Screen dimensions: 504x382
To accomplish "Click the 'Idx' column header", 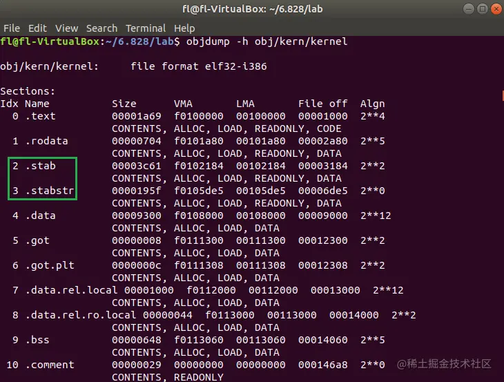I will tap(10, 104).
